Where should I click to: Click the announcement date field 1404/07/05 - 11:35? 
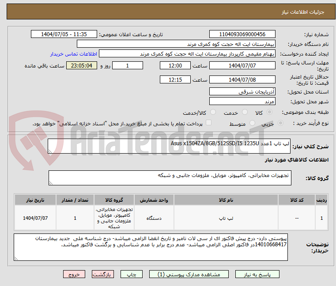click(64, 34)
